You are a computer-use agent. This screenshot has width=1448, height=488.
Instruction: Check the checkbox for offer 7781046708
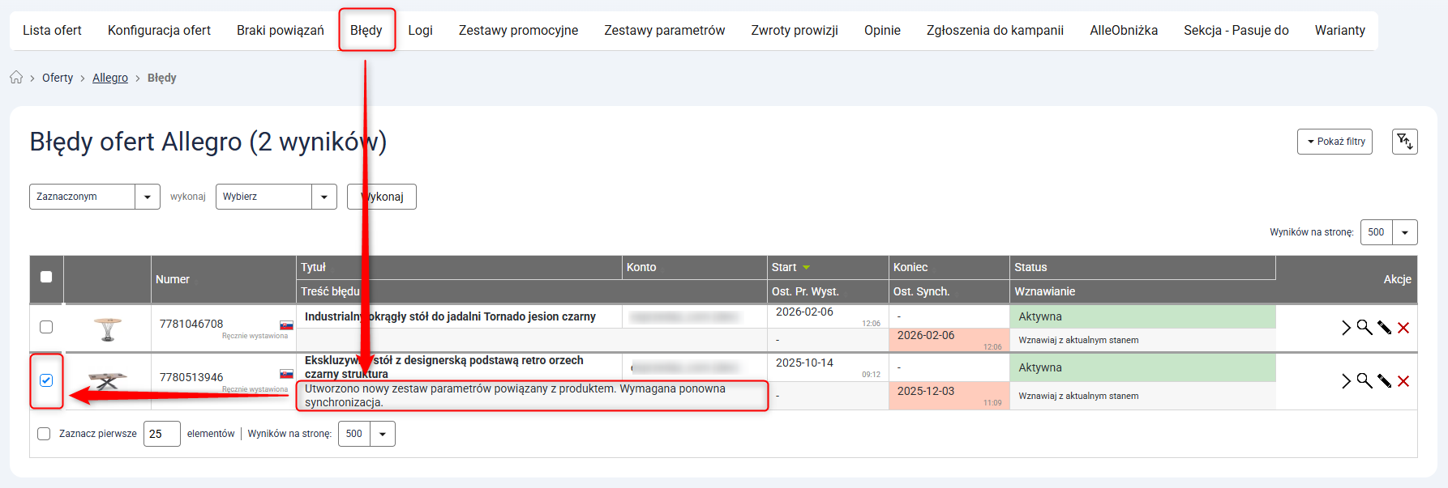(x=46, y=327)
